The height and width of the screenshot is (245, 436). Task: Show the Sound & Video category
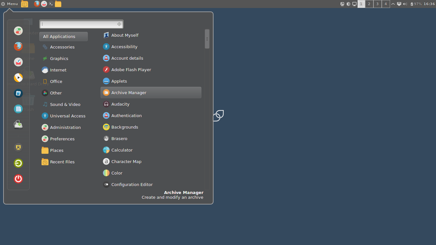pyautogui.click(x=64, y=104)
